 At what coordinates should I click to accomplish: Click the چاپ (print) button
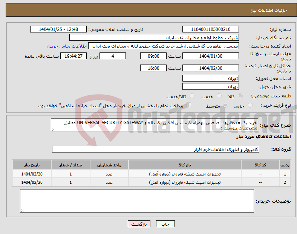click(x=165, y=224)
